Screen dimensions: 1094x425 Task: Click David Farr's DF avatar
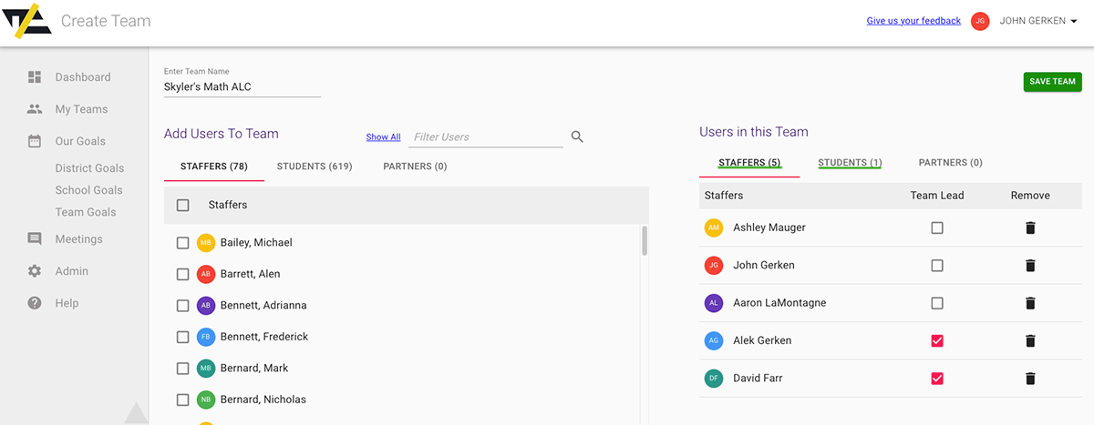[714, 378]
